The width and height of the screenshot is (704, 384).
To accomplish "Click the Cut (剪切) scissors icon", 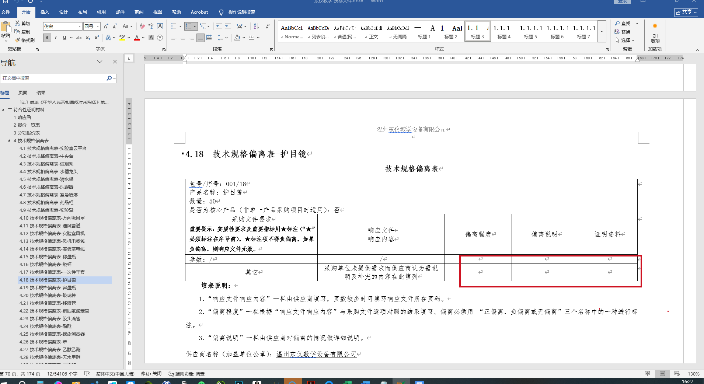I will [x=17, y=23].
